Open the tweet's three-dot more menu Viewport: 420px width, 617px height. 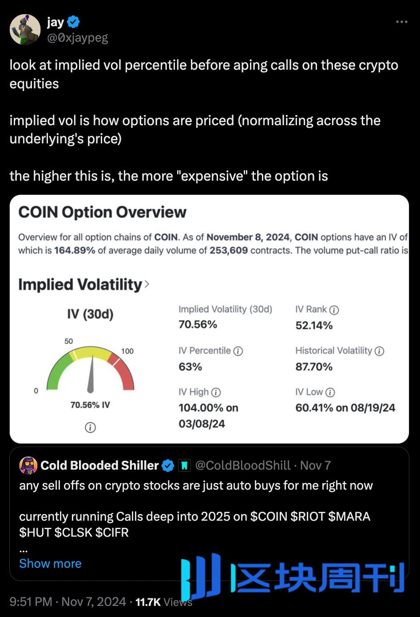(401, 22)
